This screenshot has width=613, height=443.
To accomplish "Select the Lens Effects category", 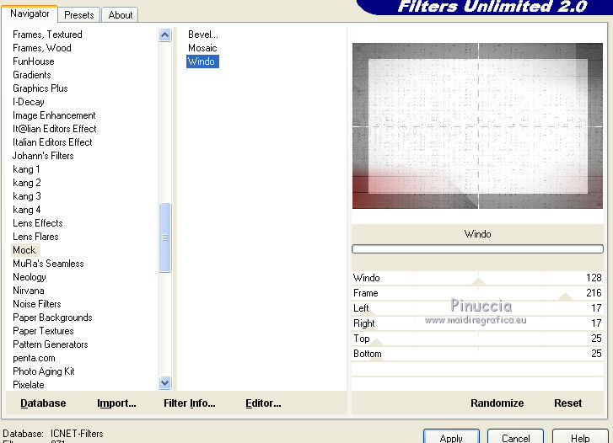I will tap(38, 223).
